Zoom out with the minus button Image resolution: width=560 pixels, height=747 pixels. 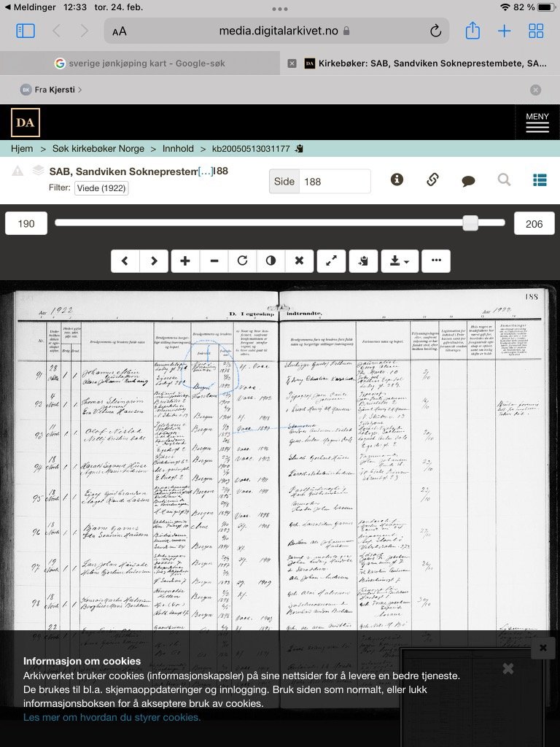click(x=214, y=261)
